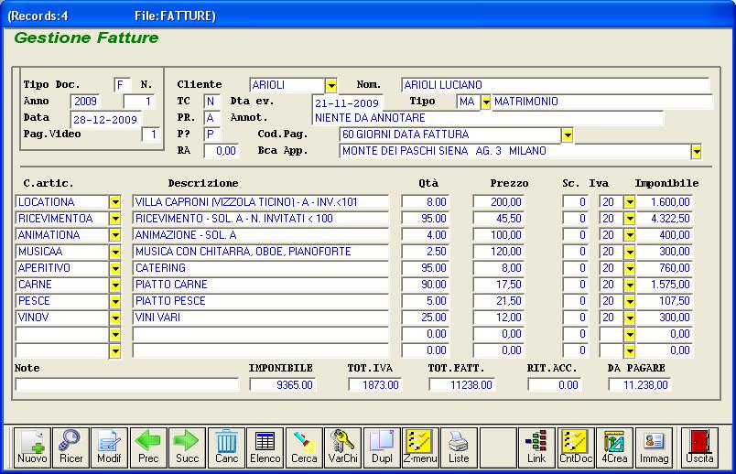Viewport: 736px width, 474px height.
Task: Click description PIATTO PESCE
Action: [261, 301]
